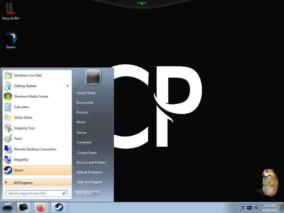Open the black box icon on taskbar
284x213 pixels.
[24, 207]
